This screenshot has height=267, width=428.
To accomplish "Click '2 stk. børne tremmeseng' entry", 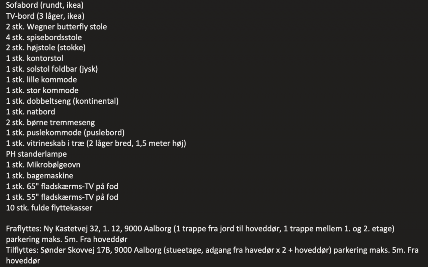I will (50, 122).
